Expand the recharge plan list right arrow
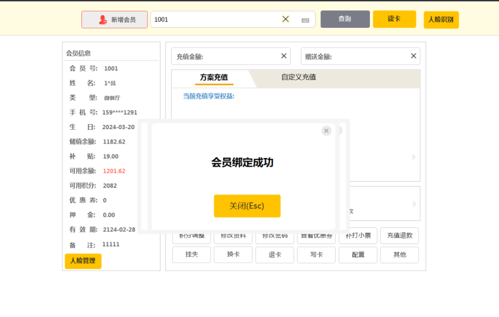The height and width of the screenshot is (317, 499). (x=413, y=157)
